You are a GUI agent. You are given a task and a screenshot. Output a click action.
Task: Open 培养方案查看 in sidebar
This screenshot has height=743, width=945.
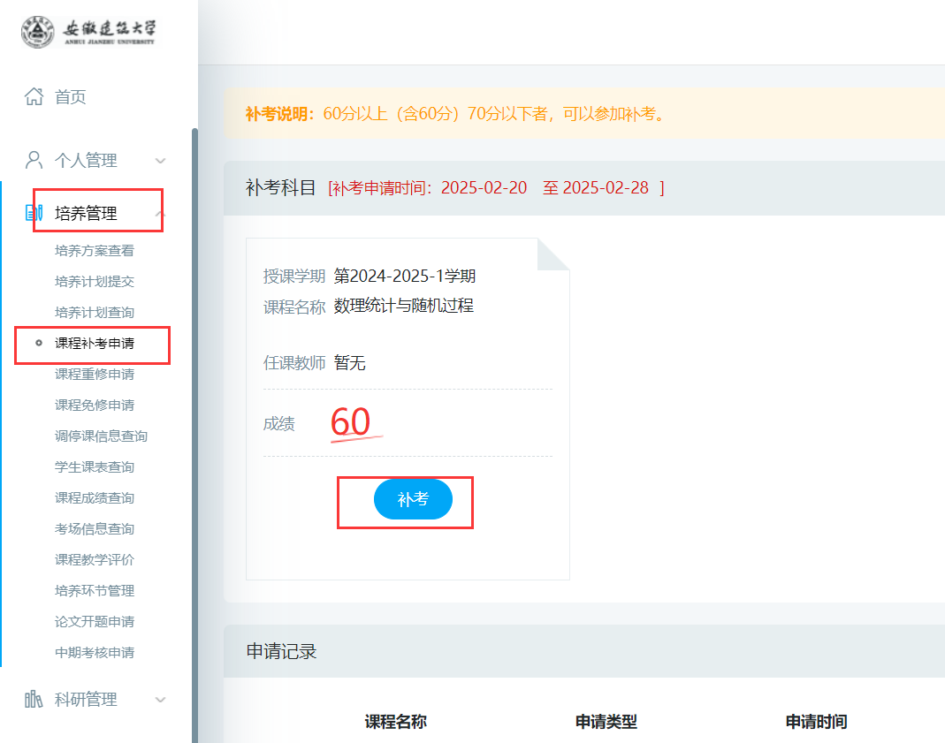[95, 251]
